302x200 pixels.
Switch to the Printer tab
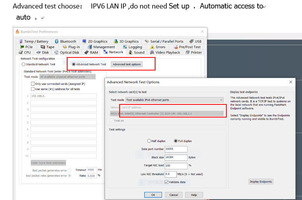coord(194,52)
